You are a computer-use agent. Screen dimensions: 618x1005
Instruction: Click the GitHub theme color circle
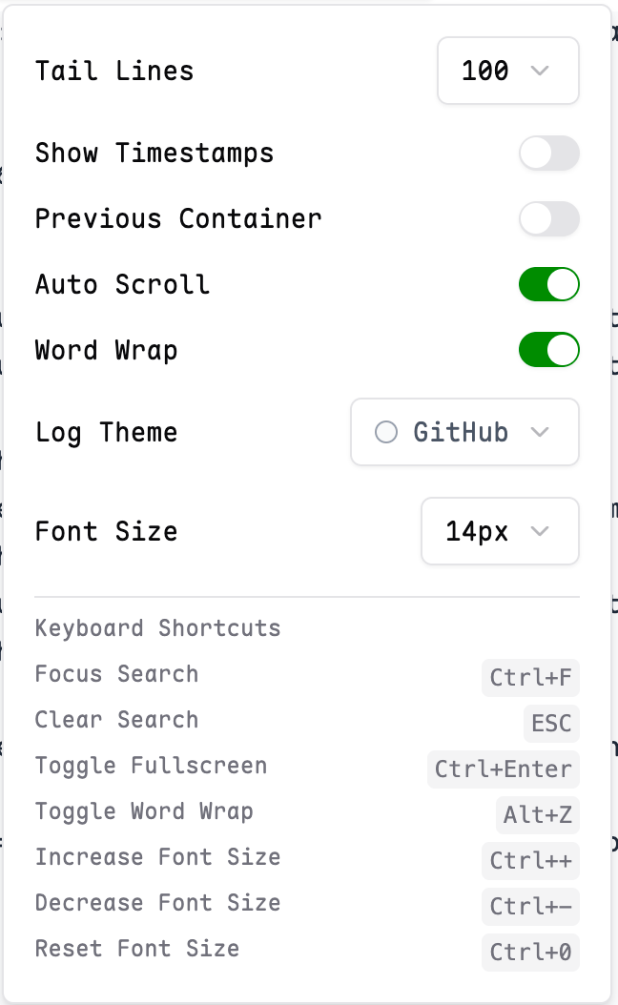[386, 432]
